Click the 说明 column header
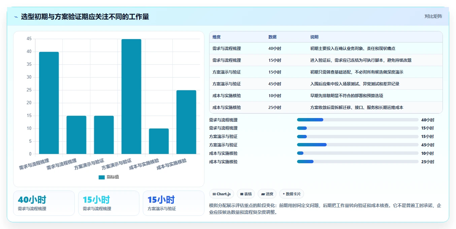The image size is (456, 229). pyautogui.click(x=314, y=37)
